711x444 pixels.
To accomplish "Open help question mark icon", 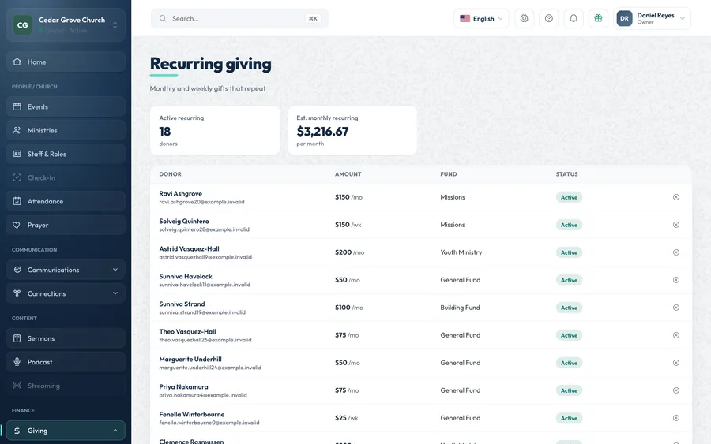I will [549, 19].
